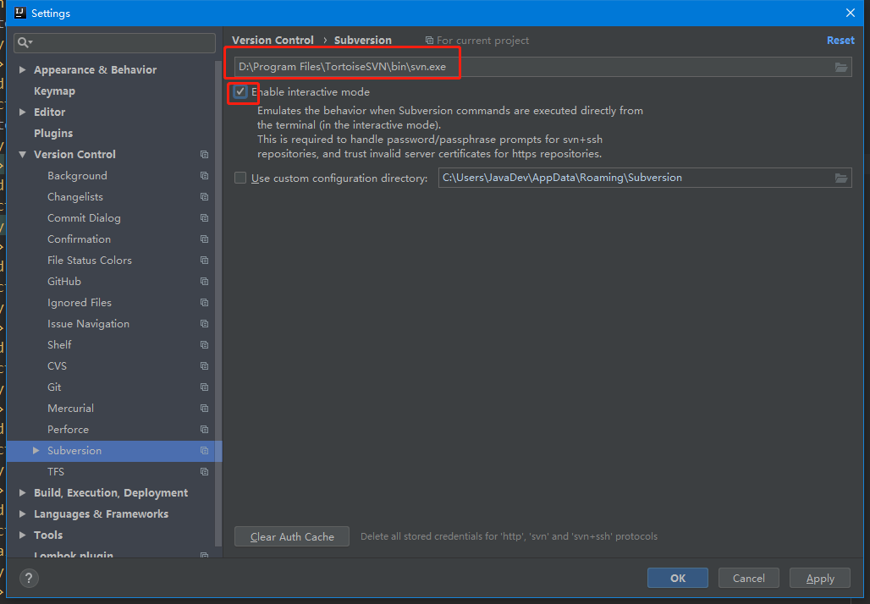Click project-level icon beside Version Control
Image resolution: width=870 pixels, height=604 pixels.
click(204, 155)
